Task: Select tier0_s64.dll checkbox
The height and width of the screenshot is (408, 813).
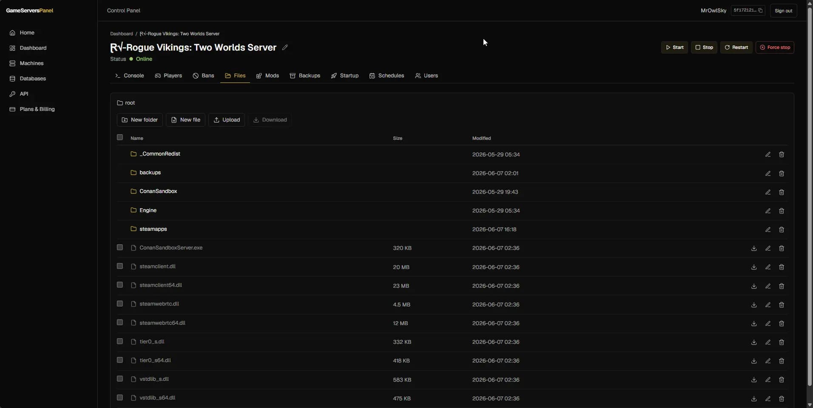Action: coord(120,360)
